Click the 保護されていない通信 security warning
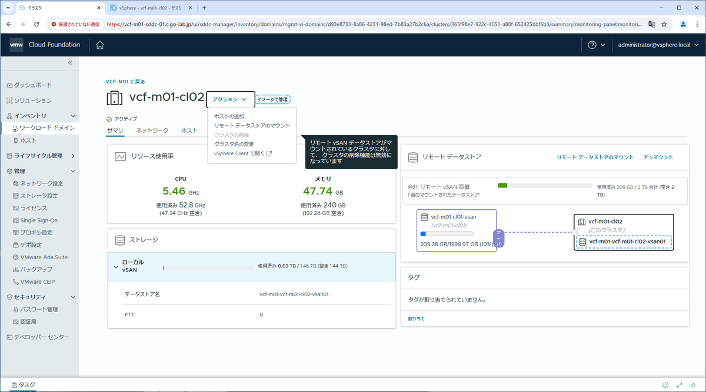This screenshot has width=706, height=392. point(75,25)
